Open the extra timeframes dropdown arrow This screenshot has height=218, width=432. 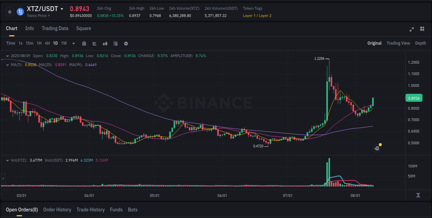click(73, 43)
